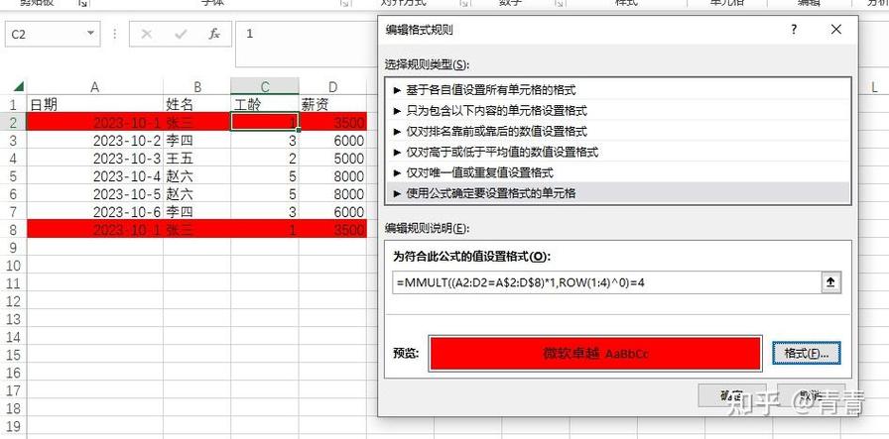Select active cell C2 with value 1

click(265, 122)
